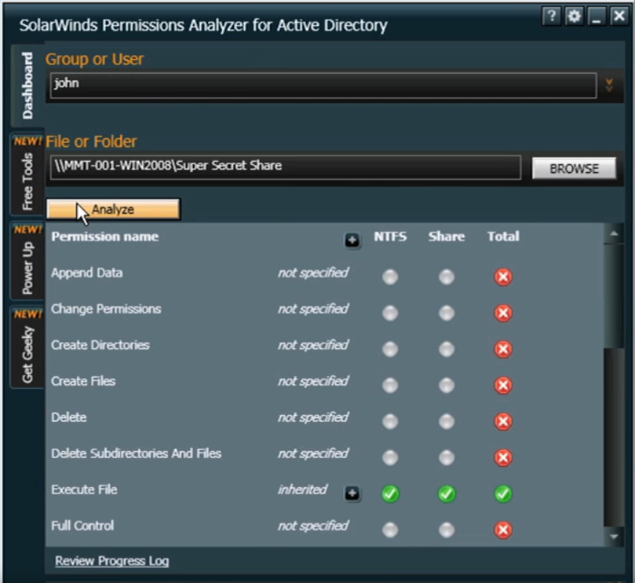Expand the Group or User dropdown chevron
This screenshot has width=635, height=583.
click(608, 86)
